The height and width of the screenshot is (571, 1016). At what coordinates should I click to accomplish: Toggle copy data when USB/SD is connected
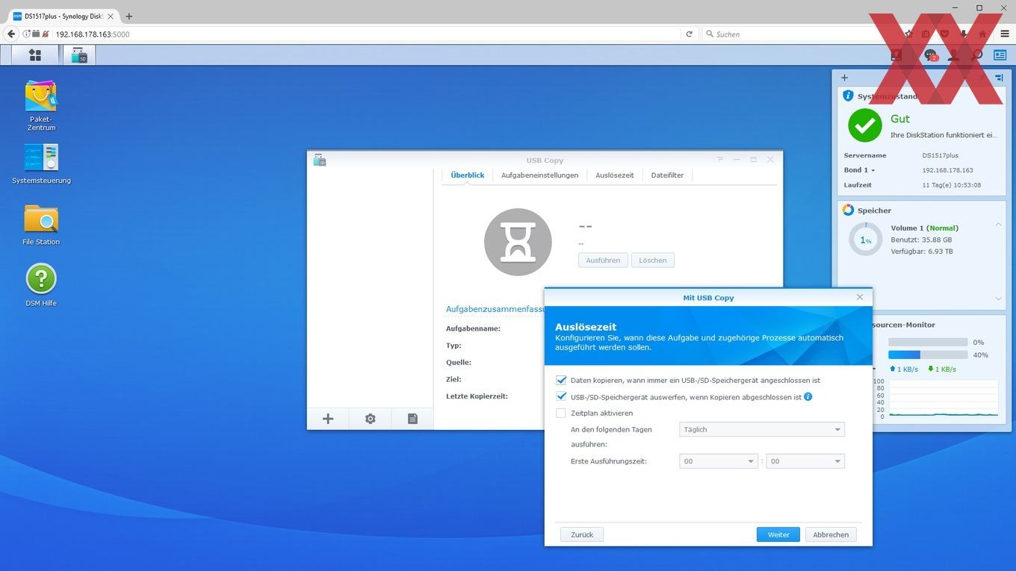561,380
